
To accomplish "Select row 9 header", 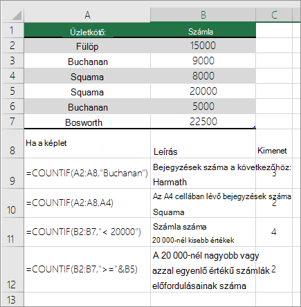I will tap(12, 174).
